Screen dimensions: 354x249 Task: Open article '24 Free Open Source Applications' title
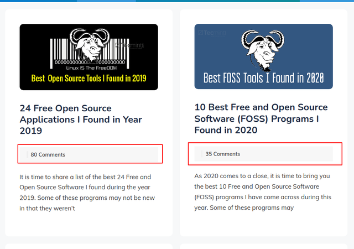(81, 120)
